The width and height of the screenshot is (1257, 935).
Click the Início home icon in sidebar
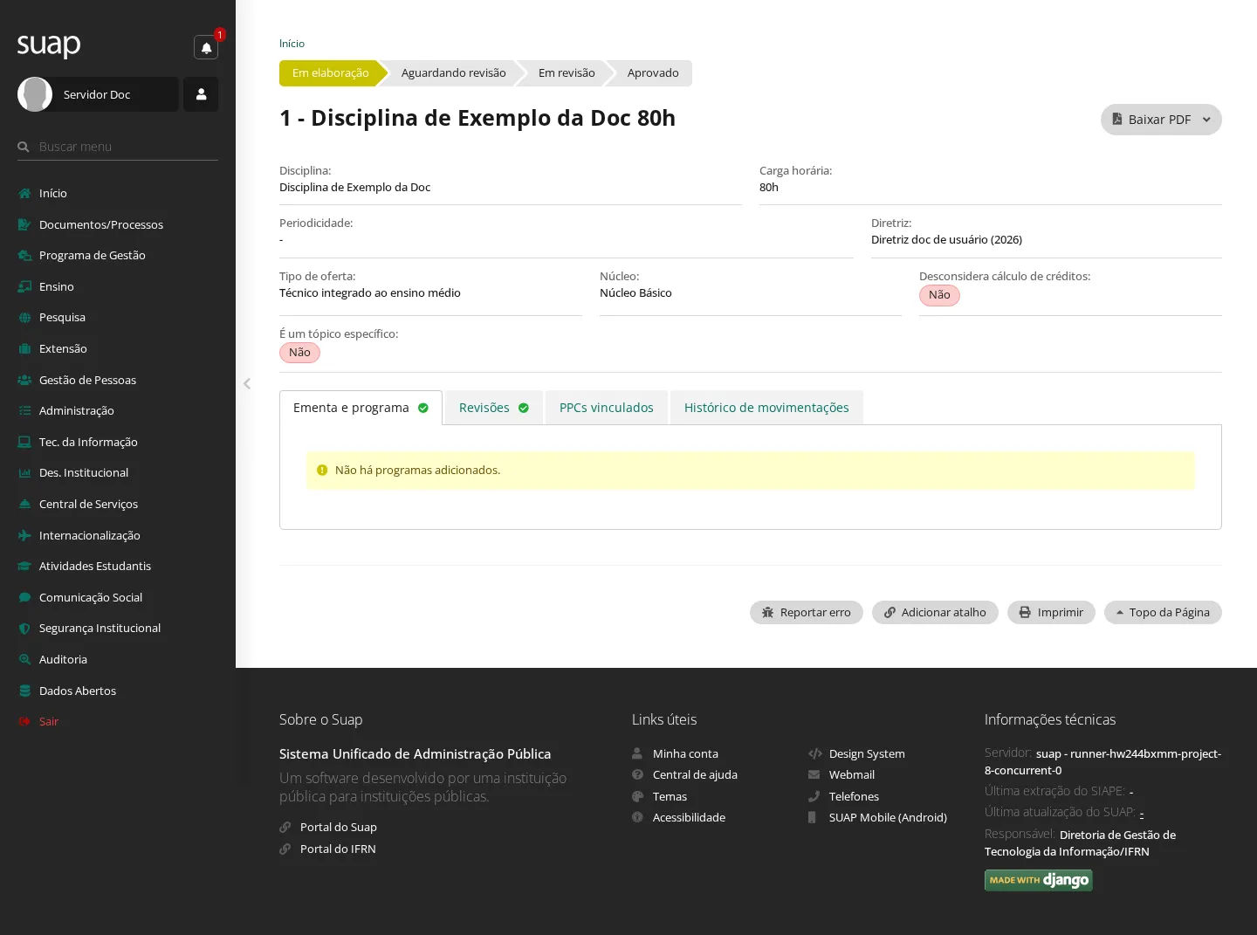pos(24,194)
